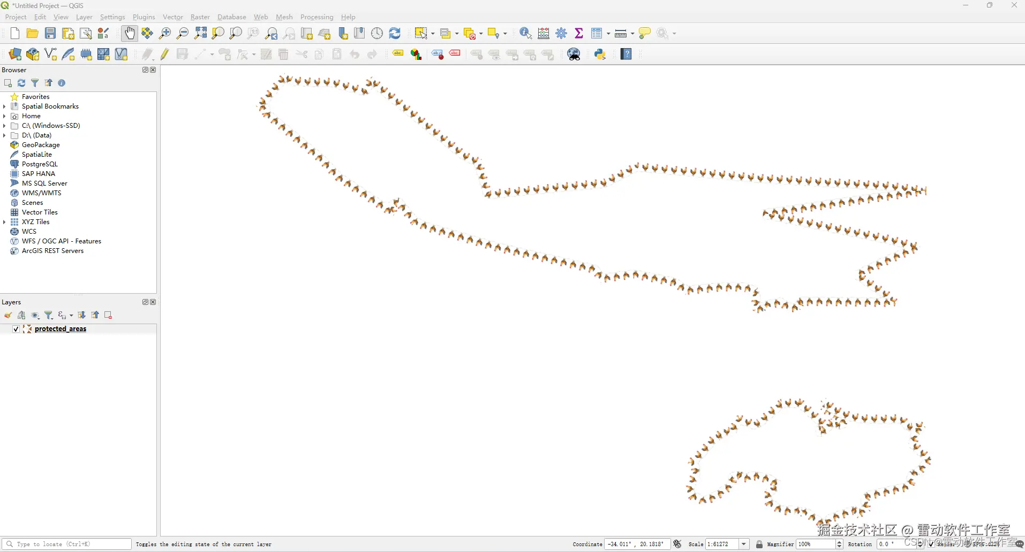Screen dimensions: 1025x552
Task: Click the Zoom Last icon
Action: (x=272, y=33)
